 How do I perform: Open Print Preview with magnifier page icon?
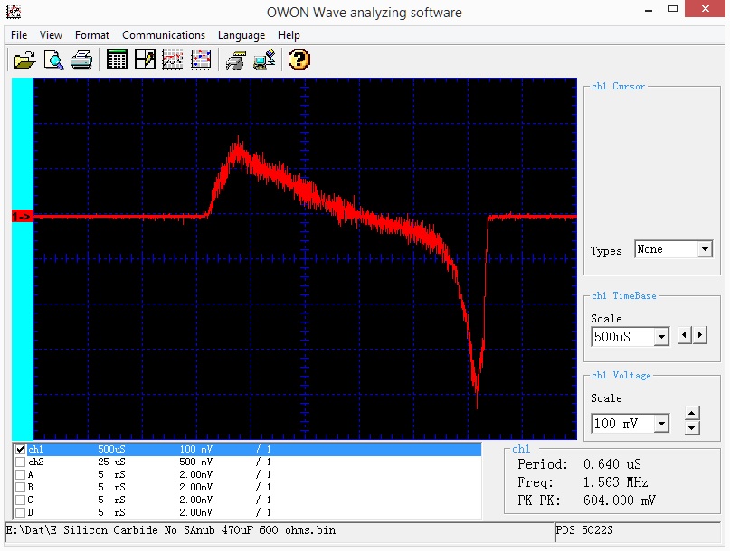click(x=53, y=60)
